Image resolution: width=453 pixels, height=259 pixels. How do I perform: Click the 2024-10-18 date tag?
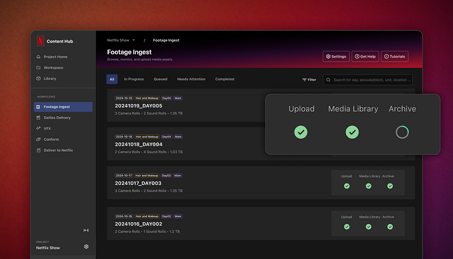(x=124, y=137)
